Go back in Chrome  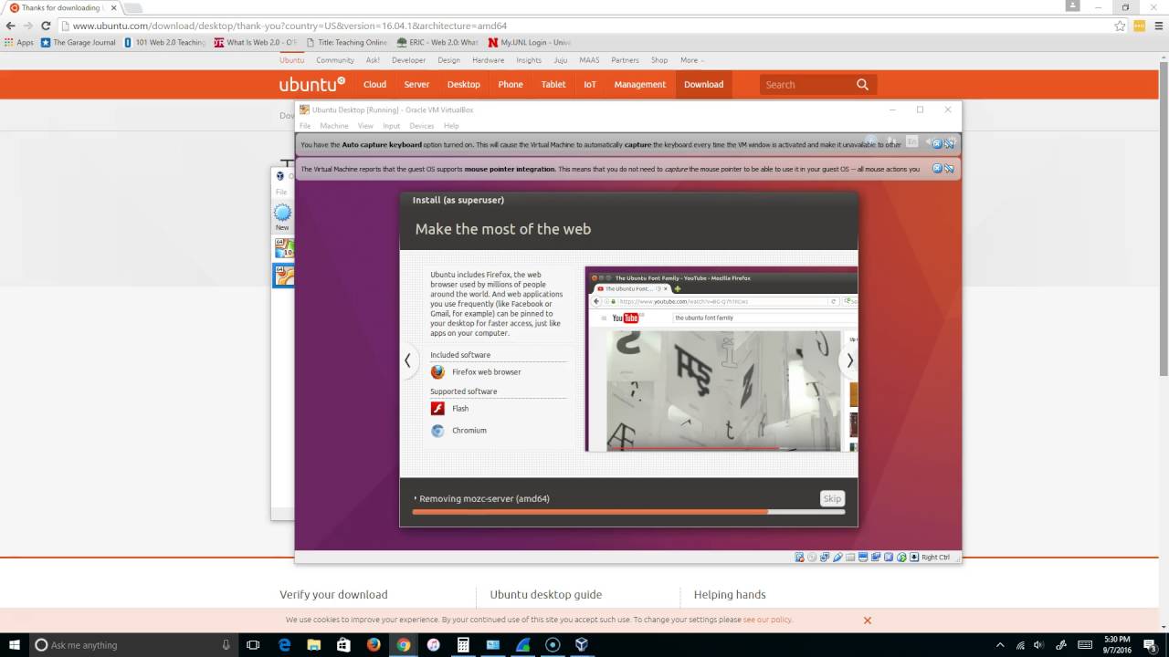point(10,26)
